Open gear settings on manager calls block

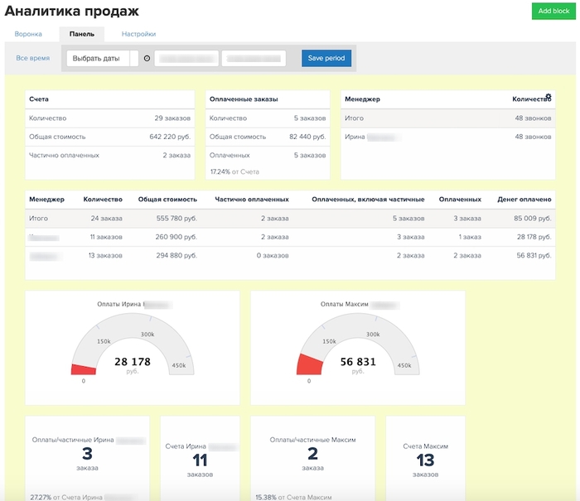549,96
